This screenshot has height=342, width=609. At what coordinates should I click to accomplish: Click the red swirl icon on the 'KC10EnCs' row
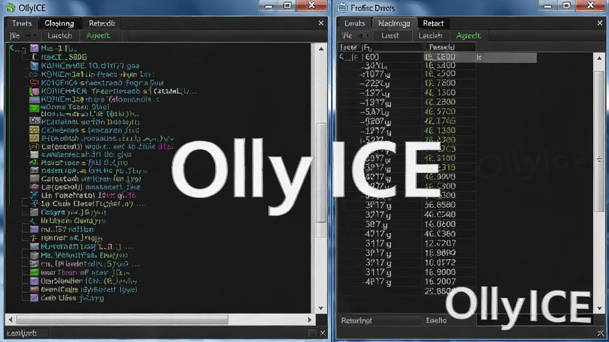34,83
